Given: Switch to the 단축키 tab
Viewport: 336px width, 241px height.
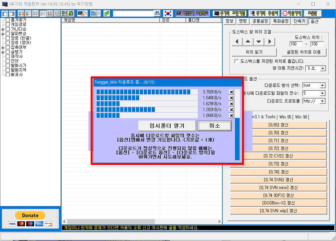Looking at the screenshot, I should pyautogui.click(x=299, y=21).
